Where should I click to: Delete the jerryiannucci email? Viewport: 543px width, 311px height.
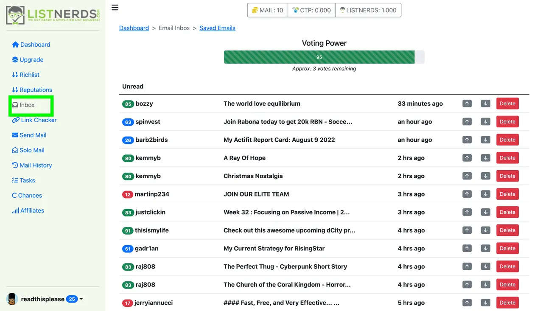507,303
